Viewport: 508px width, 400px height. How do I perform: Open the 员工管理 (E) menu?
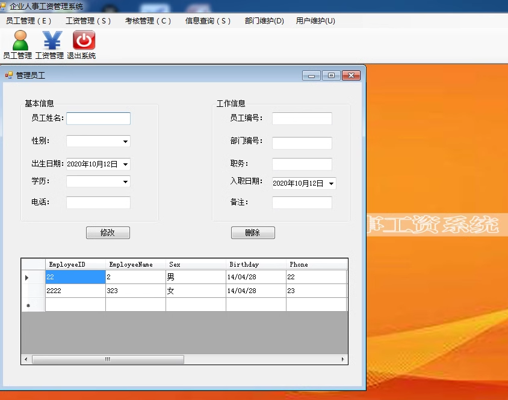coord(28,21)
